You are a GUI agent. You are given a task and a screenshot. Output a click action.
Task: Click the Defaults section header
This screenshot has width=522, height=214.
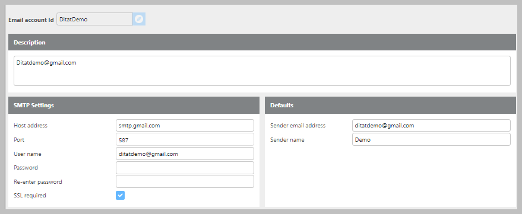(x=391, y=106)
